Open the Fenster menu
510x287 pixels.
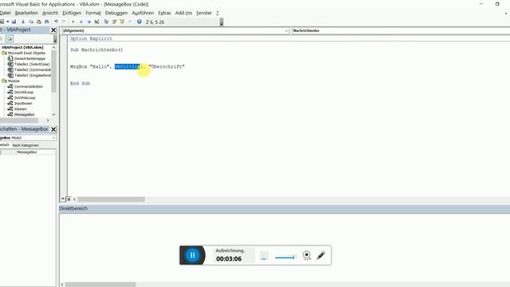point(204,13)
